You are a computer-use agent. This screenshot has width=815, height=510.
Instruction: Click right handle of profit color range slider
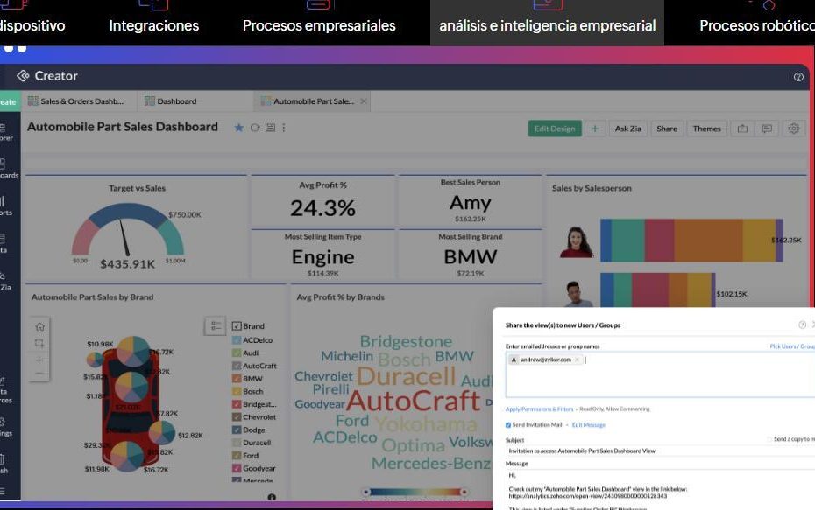point(464,492)
